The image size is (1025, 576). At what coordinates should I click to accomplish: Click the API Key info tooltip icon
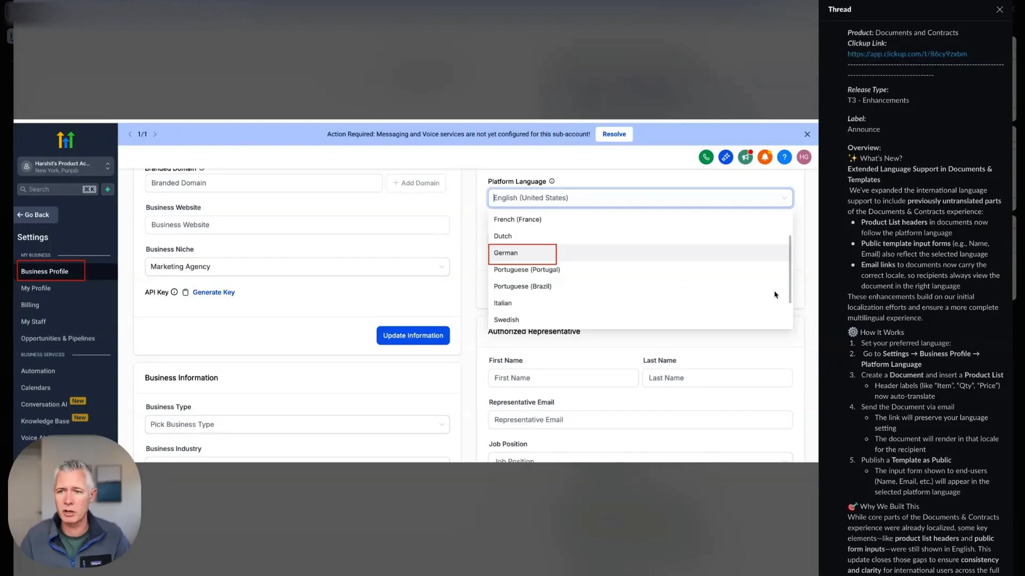175,292
